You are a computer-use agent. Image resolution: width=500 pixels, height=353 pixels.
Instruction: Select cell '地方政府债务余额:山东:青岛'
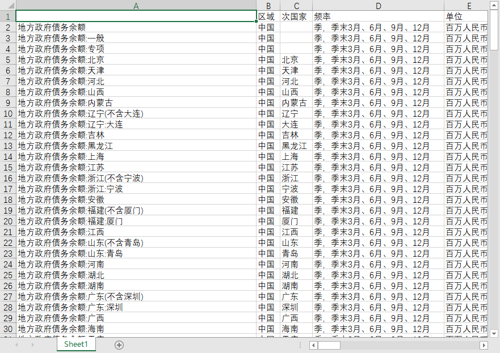pyautogui.click(x=136, y=254)
